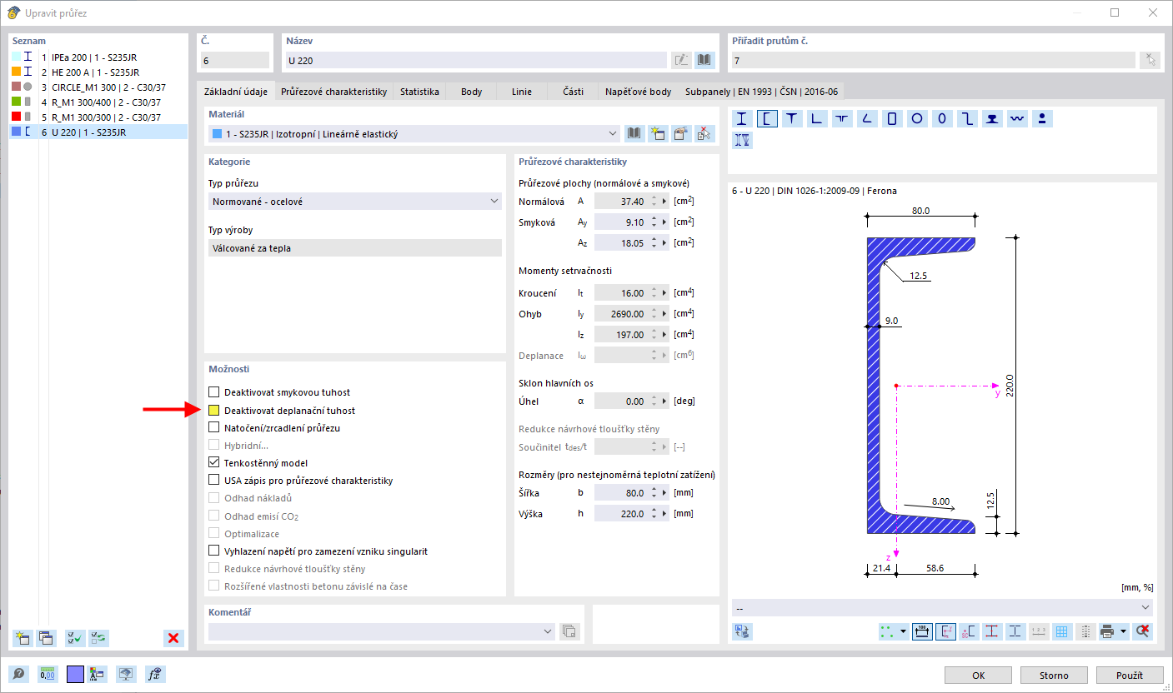
Task: Confirm the dialog with OK
Action: tap(980, 675)
